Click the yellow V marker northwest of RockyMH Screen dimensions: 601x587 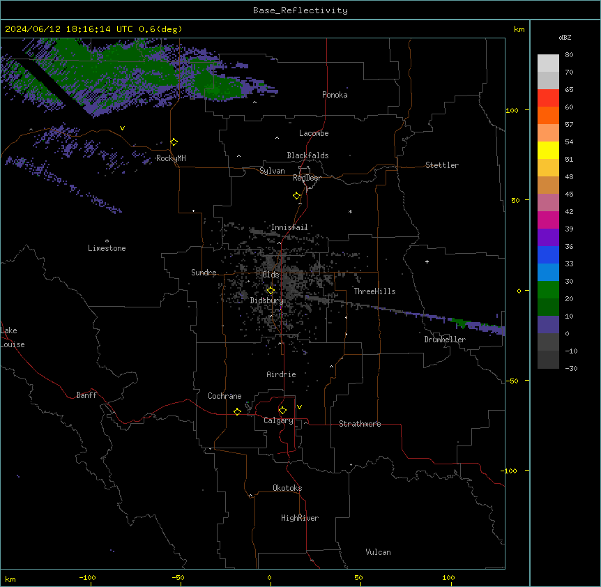tap(122, 128)
